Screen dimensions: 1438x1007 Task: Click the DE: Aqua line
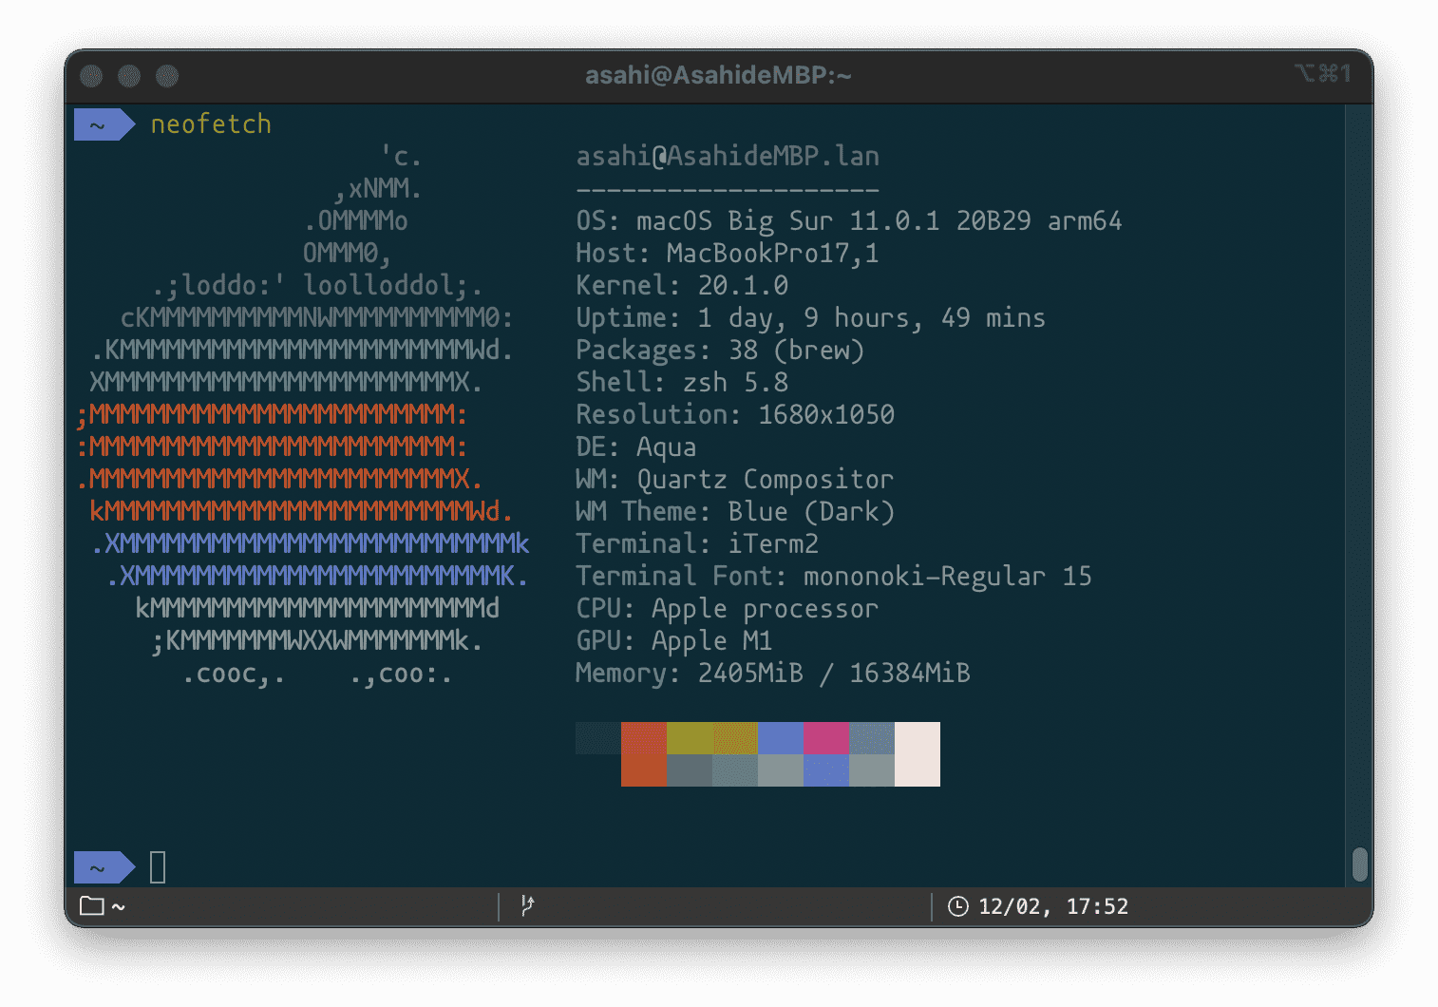(x=636, y=447)
